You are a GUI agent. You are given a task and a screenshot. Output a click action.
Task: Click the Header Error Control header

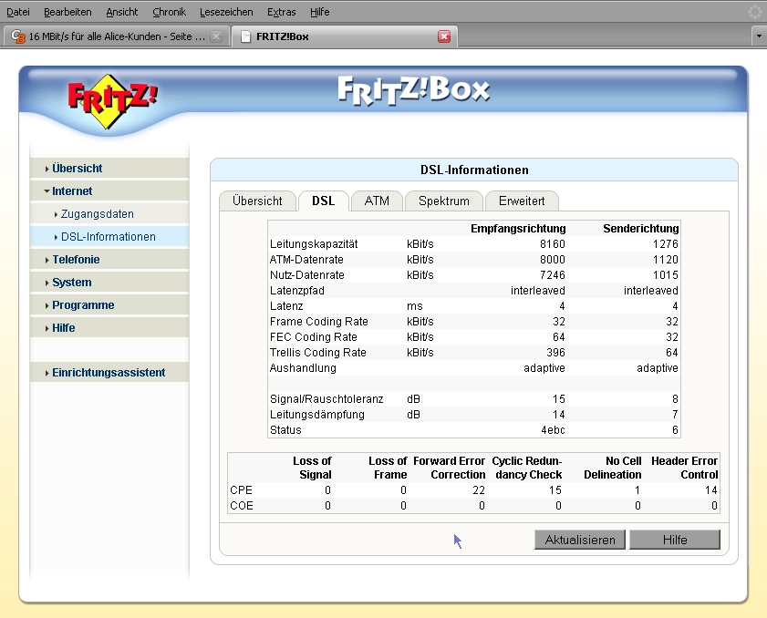(684, 468)
